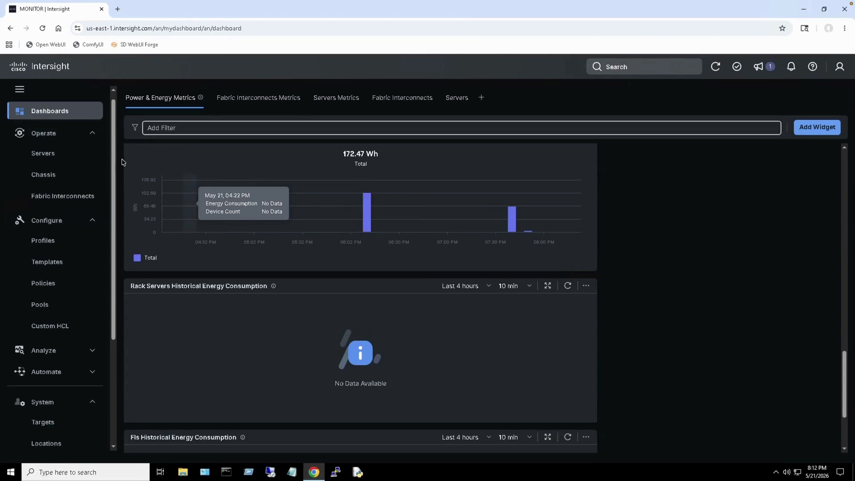Screen dimensions: 855x481
Task: Open Policies in sidebar
Action: 43,283
